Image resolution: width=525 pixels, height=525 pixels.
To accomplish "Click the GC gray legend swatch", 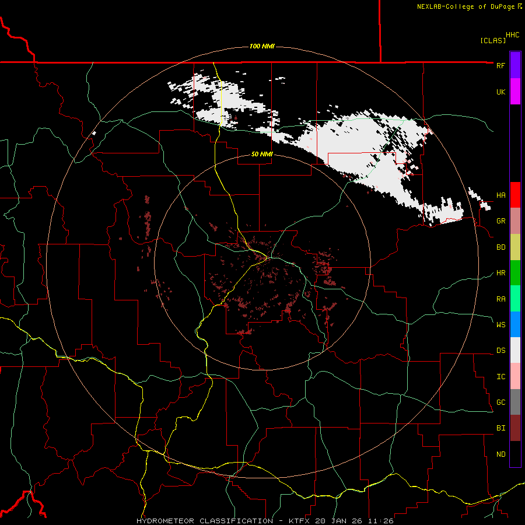I will click(515, 402).
